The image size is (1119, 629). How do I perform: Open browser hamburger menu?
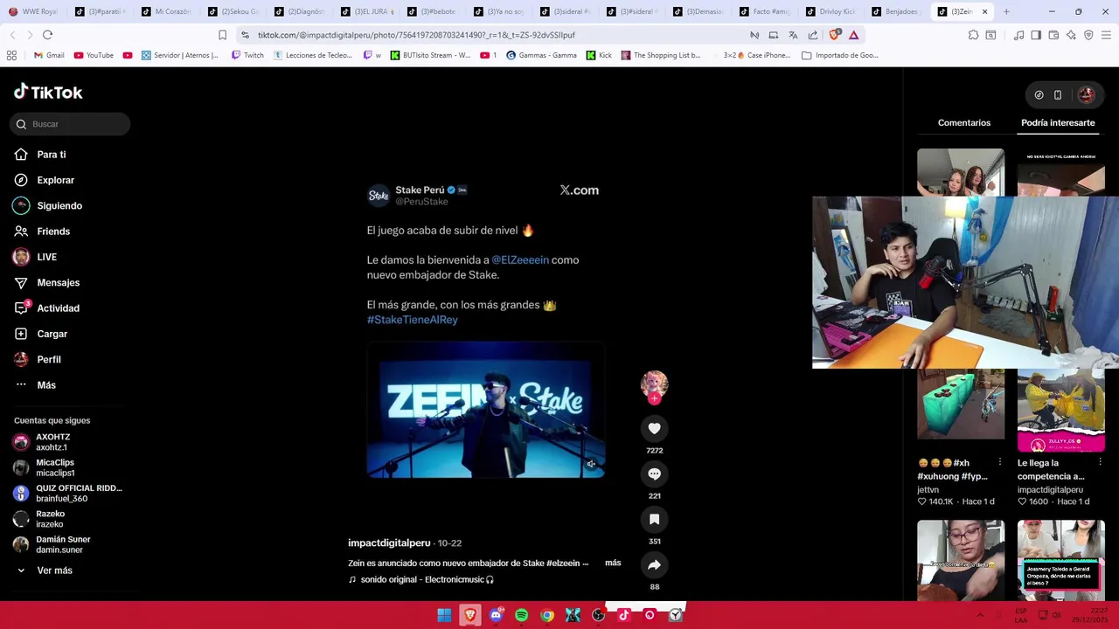1106,35
